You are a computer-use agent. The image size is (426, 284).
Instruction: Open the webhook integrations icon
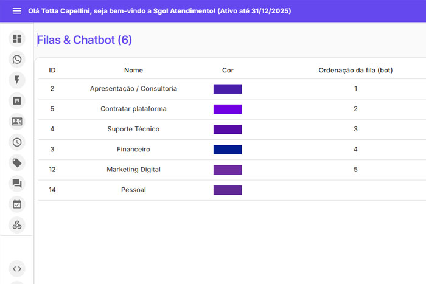[17, 225]
